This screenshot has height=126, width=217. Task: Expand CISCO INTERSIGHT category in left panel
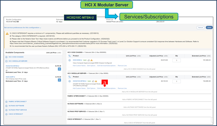[6, 114]
